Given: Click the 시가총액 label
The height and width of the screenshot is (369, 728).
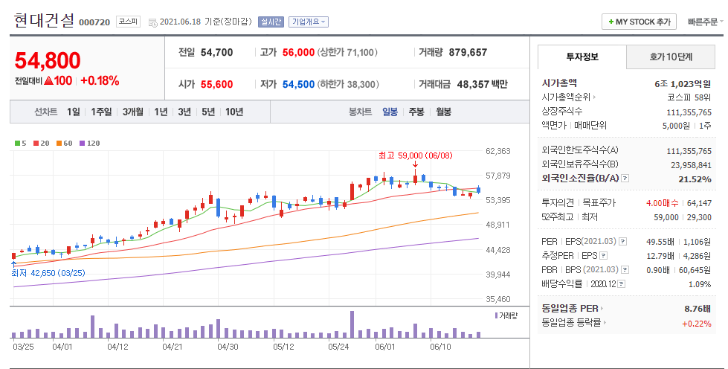Looking at the screenshot, I should point(559,83).
